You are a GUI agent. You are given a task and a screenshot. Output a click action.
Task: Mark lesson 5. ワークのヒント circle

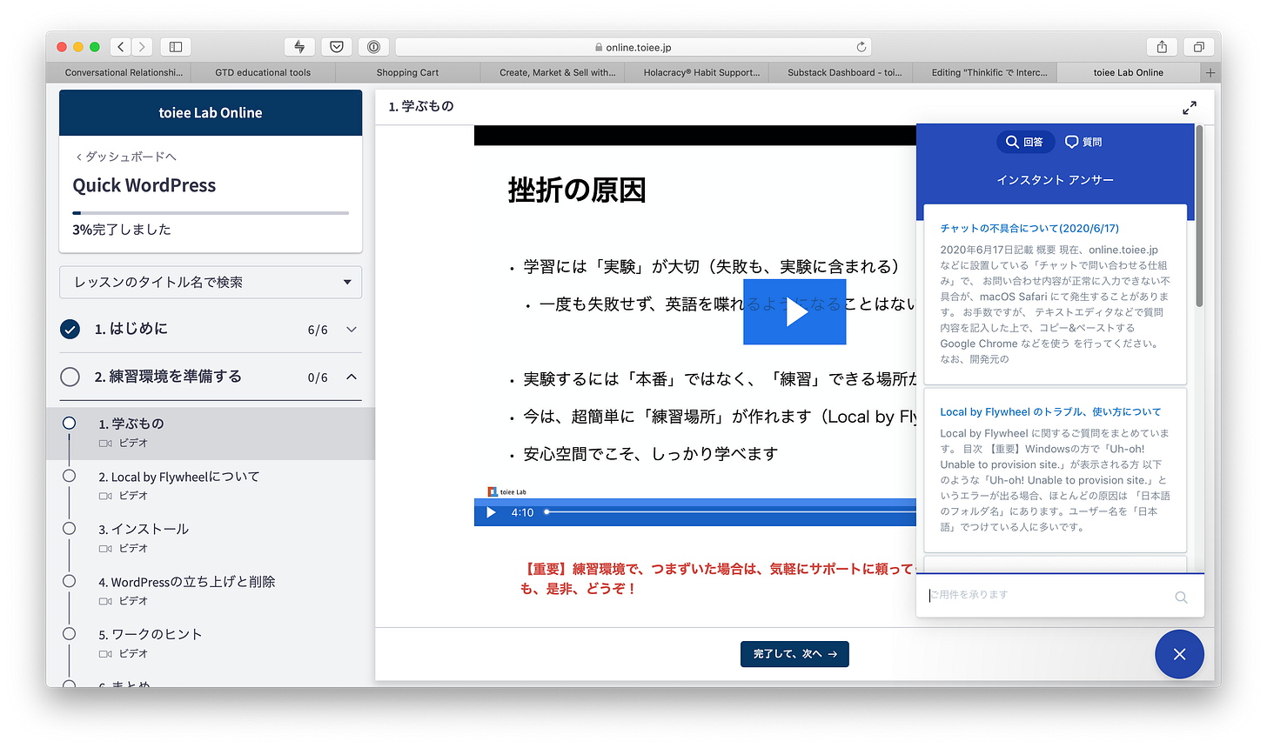click(69, 633)
